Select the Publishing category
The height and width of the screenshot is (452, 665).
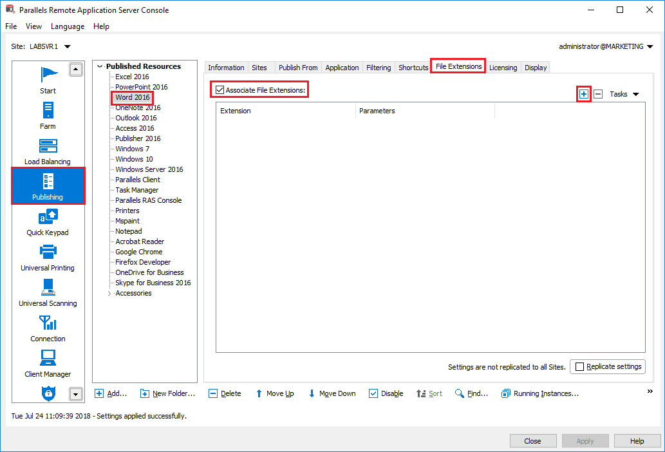(x=48, y=186)
